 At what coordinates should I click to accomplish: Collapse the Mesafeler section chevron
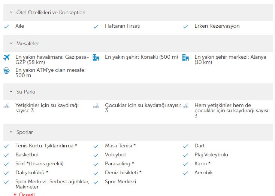(x=11, y=43)
